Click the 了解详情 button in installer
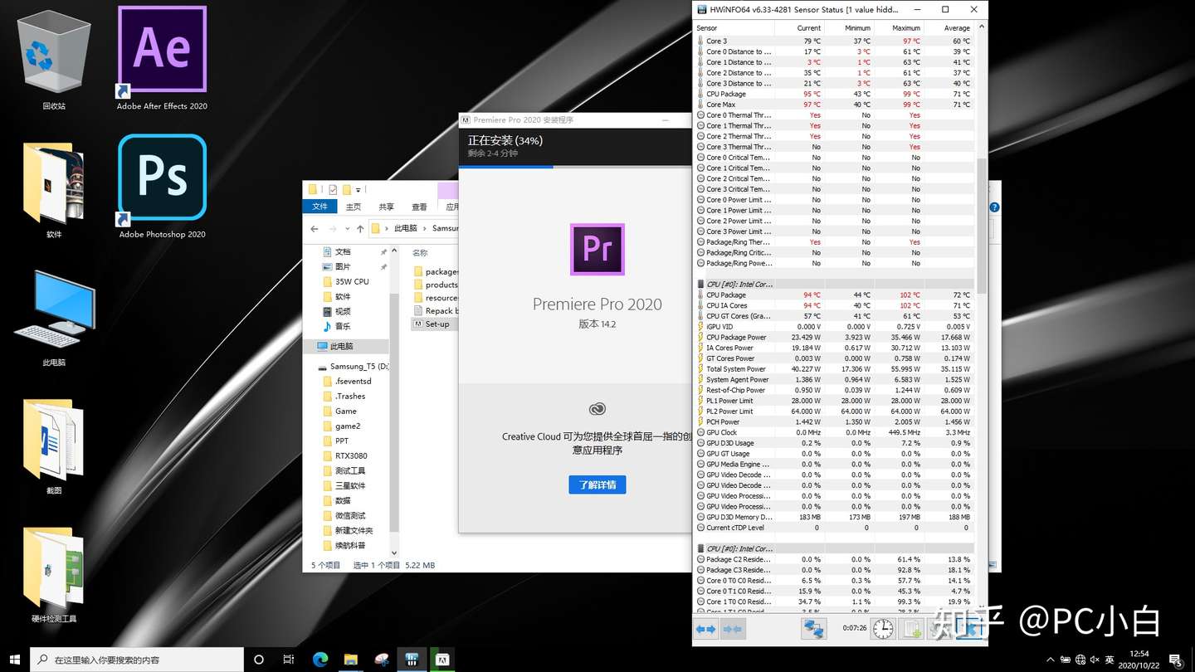1195x672 pixels. tap(597, 485)
